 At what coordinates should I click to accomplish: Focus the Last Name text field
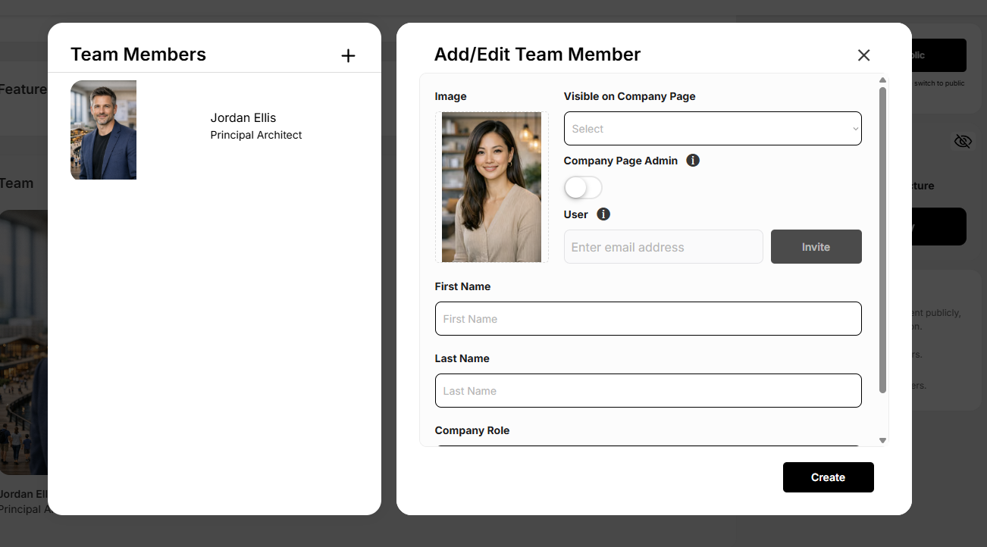pos(648,391)
